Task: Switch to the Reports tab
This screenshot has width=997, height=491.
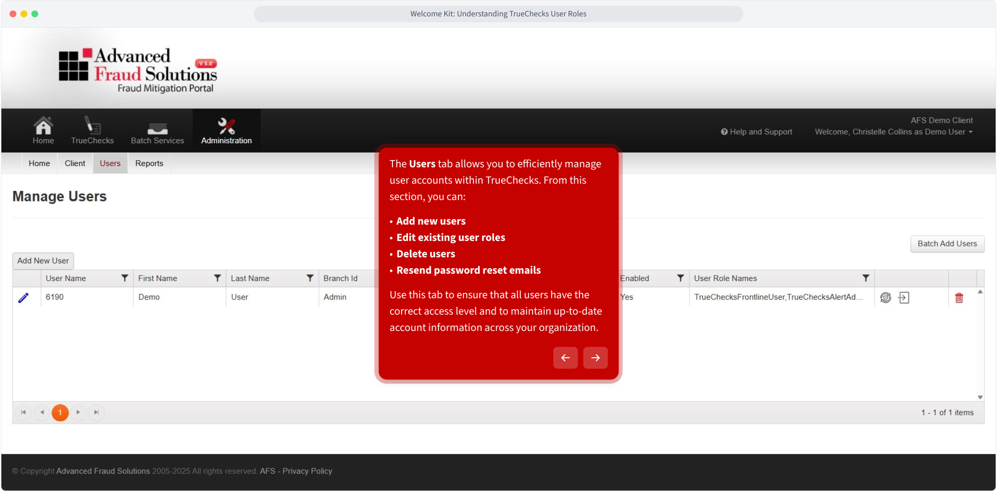Action: tap(149, 163)
